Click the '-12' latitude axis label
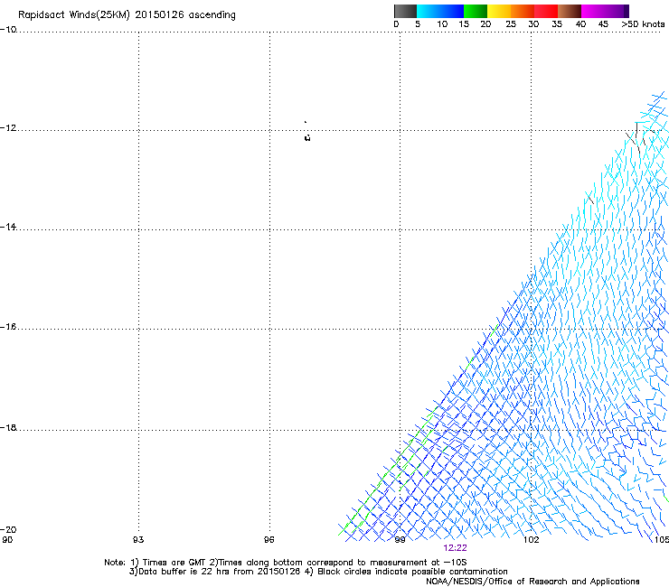The image size is (669, 587). point(8,128)
